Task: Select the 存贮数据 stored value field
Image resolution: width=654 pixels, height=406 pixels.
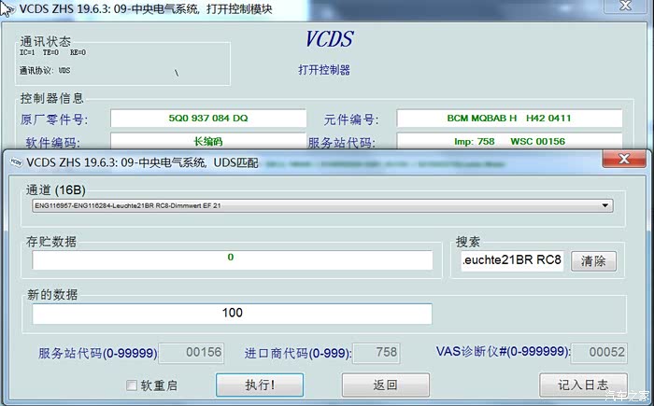Action: [232, 259]
